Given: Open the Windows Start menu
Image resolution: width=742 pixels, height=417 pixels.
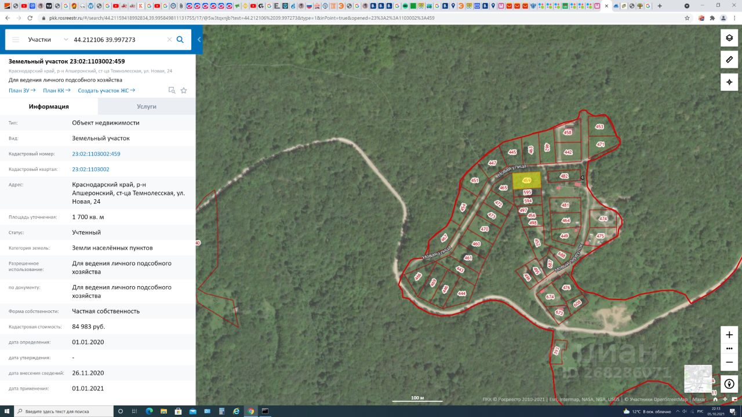Looking at the screenshot, I should 7,411.
